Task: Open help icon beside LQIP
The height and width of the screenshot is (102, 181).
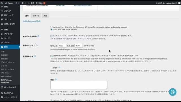Action: (59, 67)
